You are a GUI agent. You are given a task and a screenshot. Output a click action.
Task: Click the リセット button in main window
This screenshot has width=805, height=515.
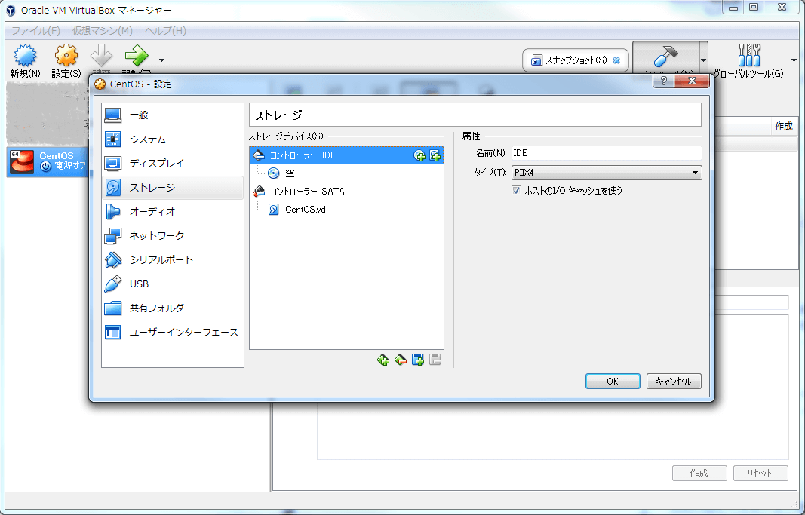click(x=760, y=473)
